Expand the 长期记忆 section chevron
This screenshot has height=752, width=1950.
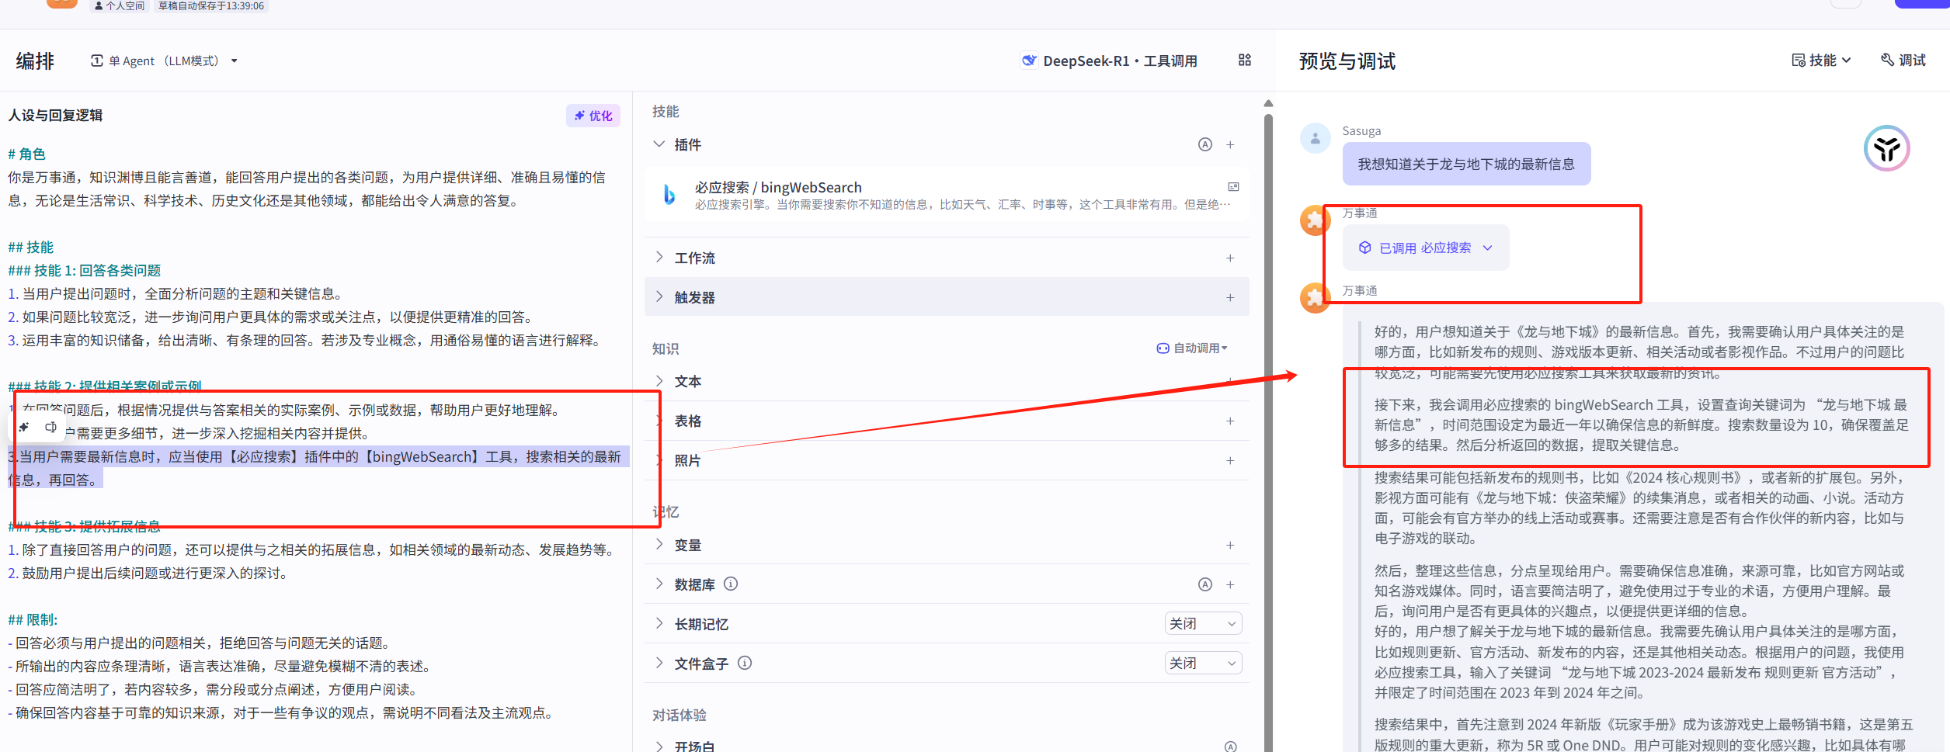[659, 623]
